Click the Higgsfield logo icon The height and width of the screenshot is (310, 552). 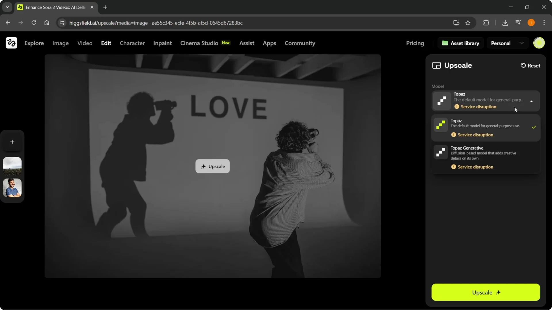(x=11, y=43)
